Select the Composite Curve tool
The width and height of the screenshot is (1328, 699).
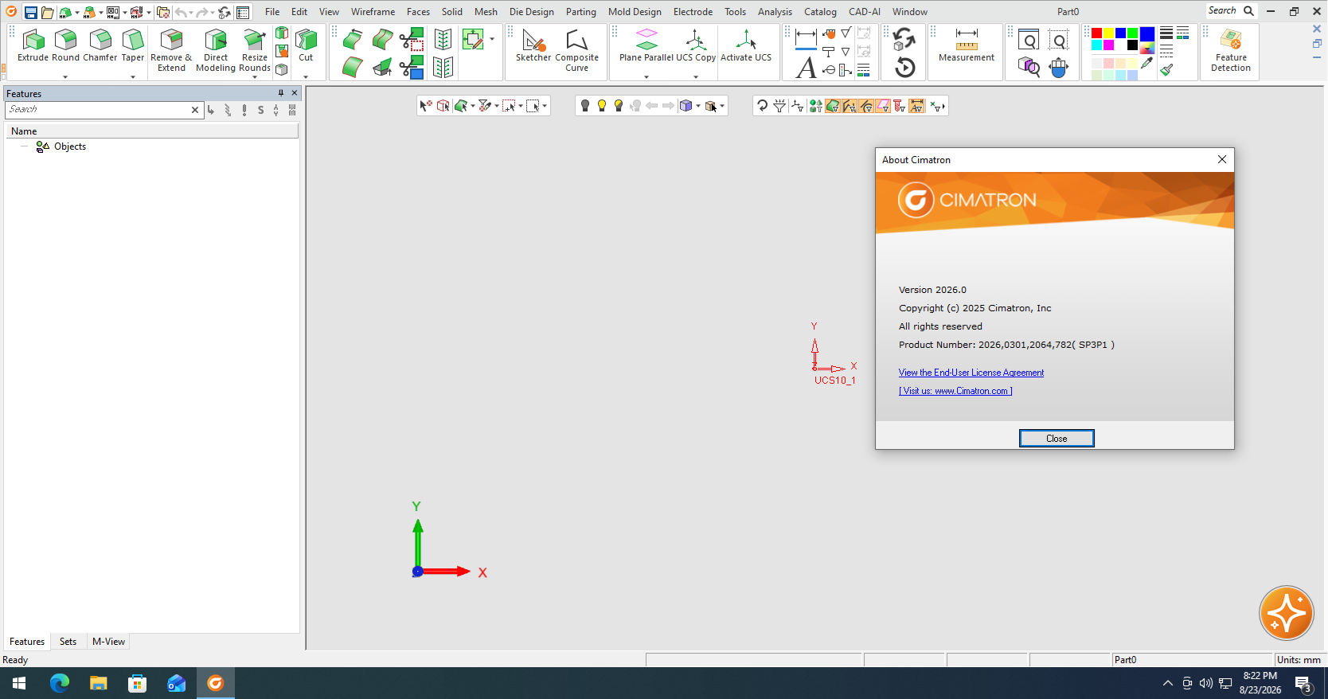coord(577,50)
